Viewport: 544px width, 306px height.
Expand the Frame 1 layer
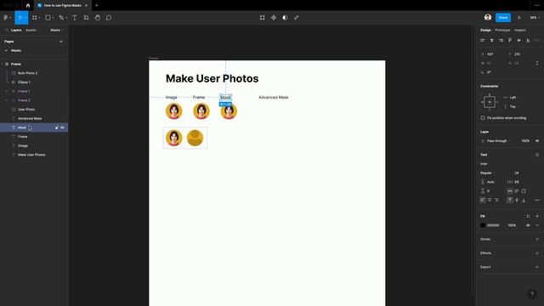pyautogui.click(x=6, y=91)
